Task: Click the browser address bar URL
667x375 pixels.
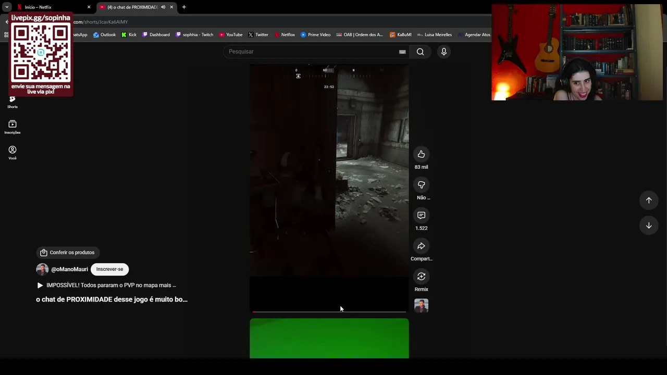Action: click(x=100, y=22)
